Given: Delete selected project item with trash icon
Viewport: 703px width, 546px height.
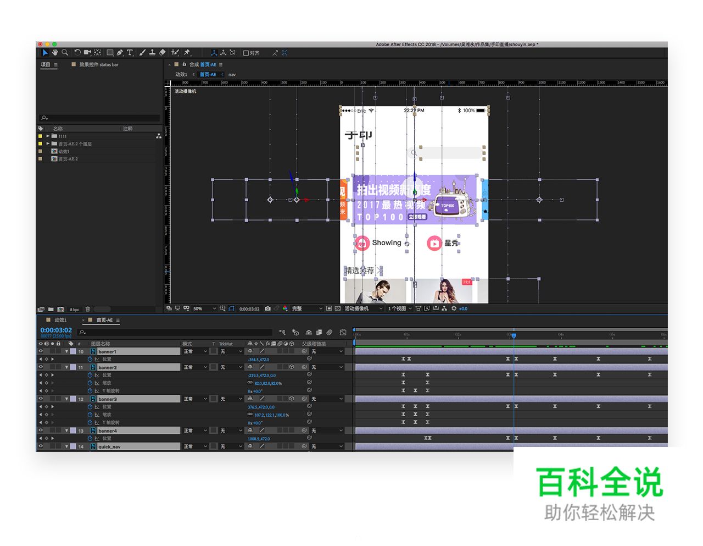Looking at the screenshot, I should pyautogui.click(x=87, y=309).
